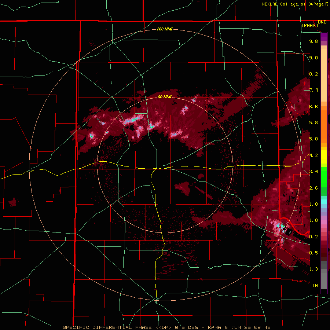Select the -1.3 legend value
This screenshot has height=330, width=330.
[x=312, y=269]
